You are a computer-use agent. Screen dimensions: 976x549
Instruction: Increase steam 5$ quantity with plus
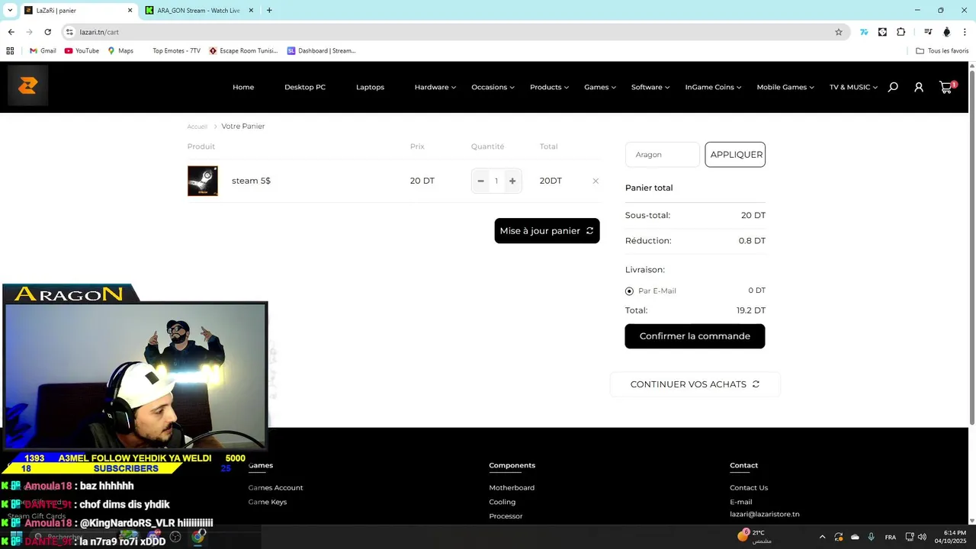pyautogui.click(x=512, y=181)
